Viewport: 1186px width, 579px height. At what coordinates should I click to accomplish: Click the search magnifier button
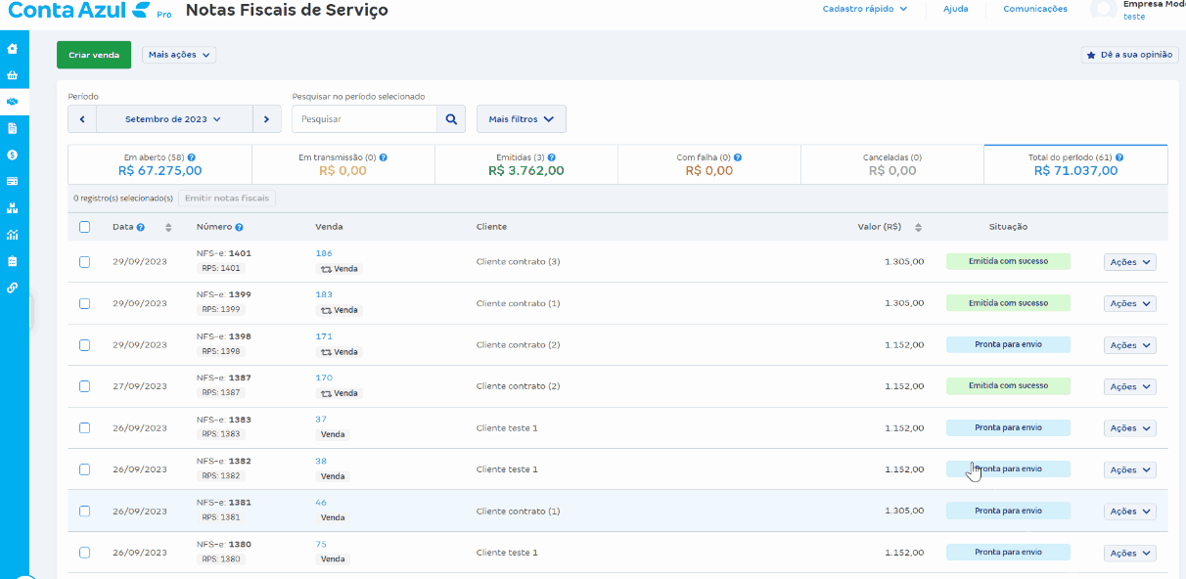[450, 119]
